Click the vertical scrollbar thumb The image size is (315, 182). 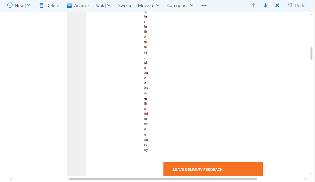click(311, 54)
